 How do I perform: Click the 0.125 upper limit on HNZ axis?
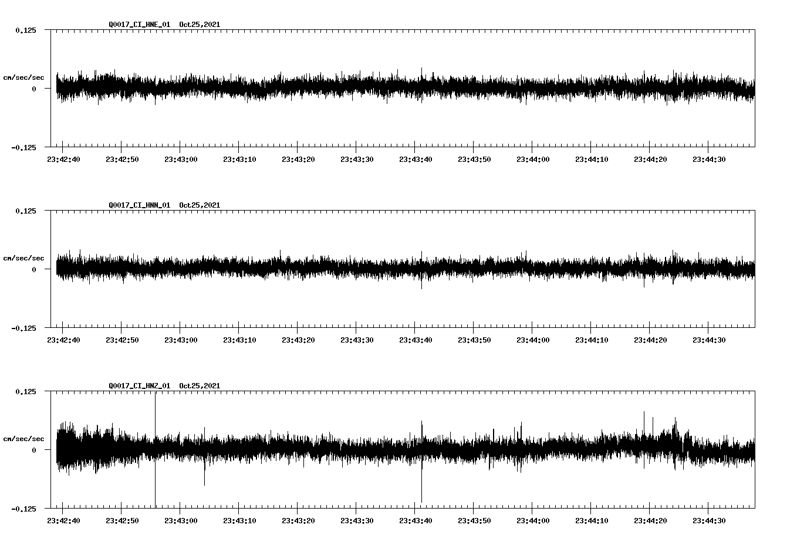[25, 391]
